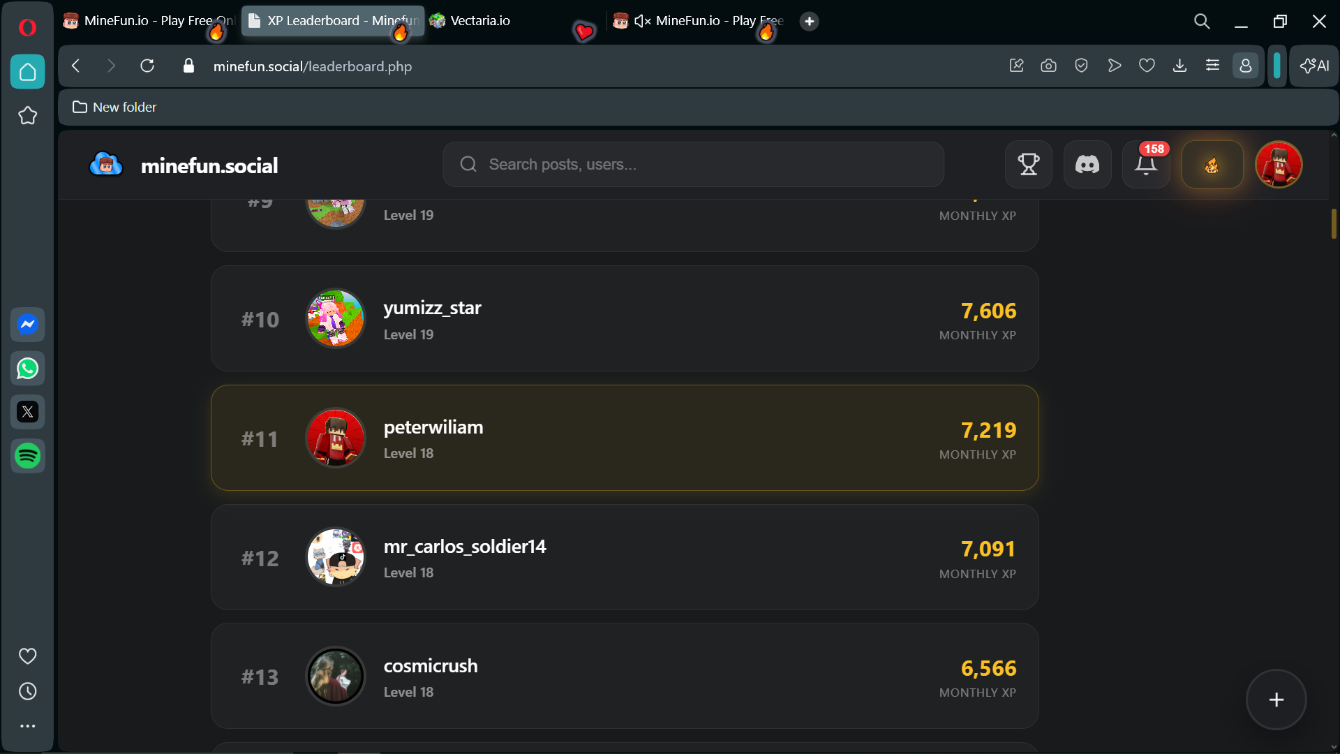Open the downloads icon in toolbar

(1179, 66)
